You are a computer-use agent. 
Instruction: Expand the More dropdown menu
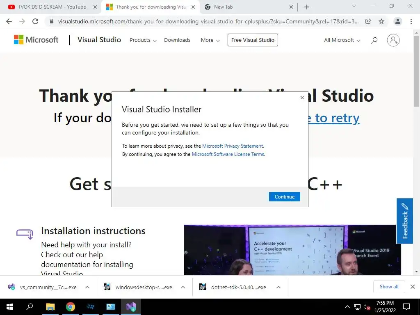(x=210, y=40)
